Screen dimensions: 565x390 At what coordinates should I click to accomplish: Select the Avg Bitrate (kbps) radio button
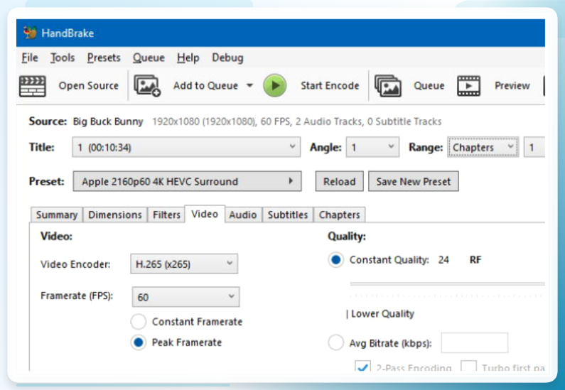(336, 342)
